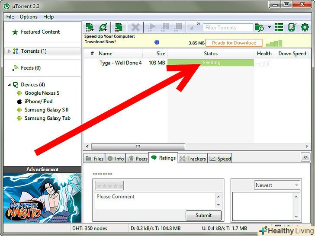The width and height of the screenshot is (315, 236).
Task: Click the Start Torrent play icon
Action: 151,27
